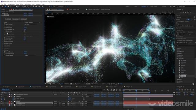Select the Pan Behind anchor tool
This screenshot has height=110, width=196.
coord(19,6)
